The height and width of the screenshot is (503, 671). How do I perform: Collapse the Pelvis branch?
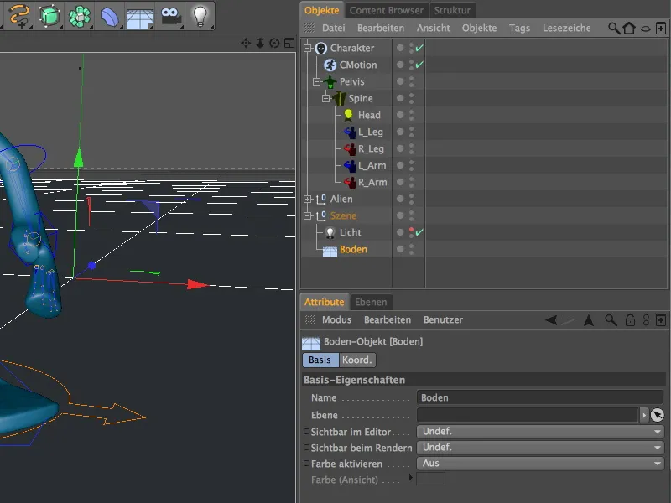tap(317, 81)
